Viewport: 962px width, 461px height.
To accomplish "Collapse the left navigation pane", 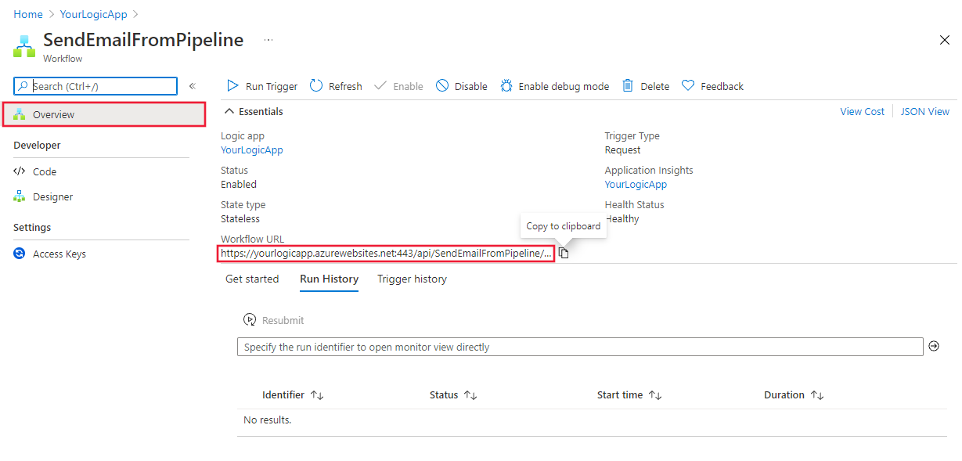I will [192, 85].
